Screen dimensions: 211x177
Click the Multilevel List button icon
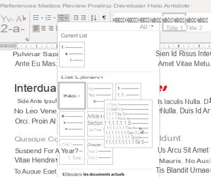pos(60,18)
